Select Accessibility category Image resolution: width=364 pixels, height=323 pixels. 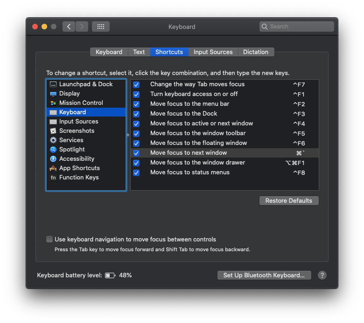[86, 158]
